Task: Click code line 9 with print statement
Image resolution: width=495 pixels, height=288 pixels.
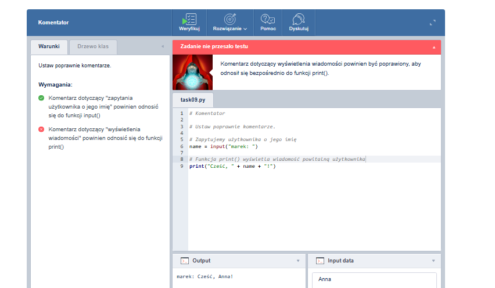Action: [232, 167]
